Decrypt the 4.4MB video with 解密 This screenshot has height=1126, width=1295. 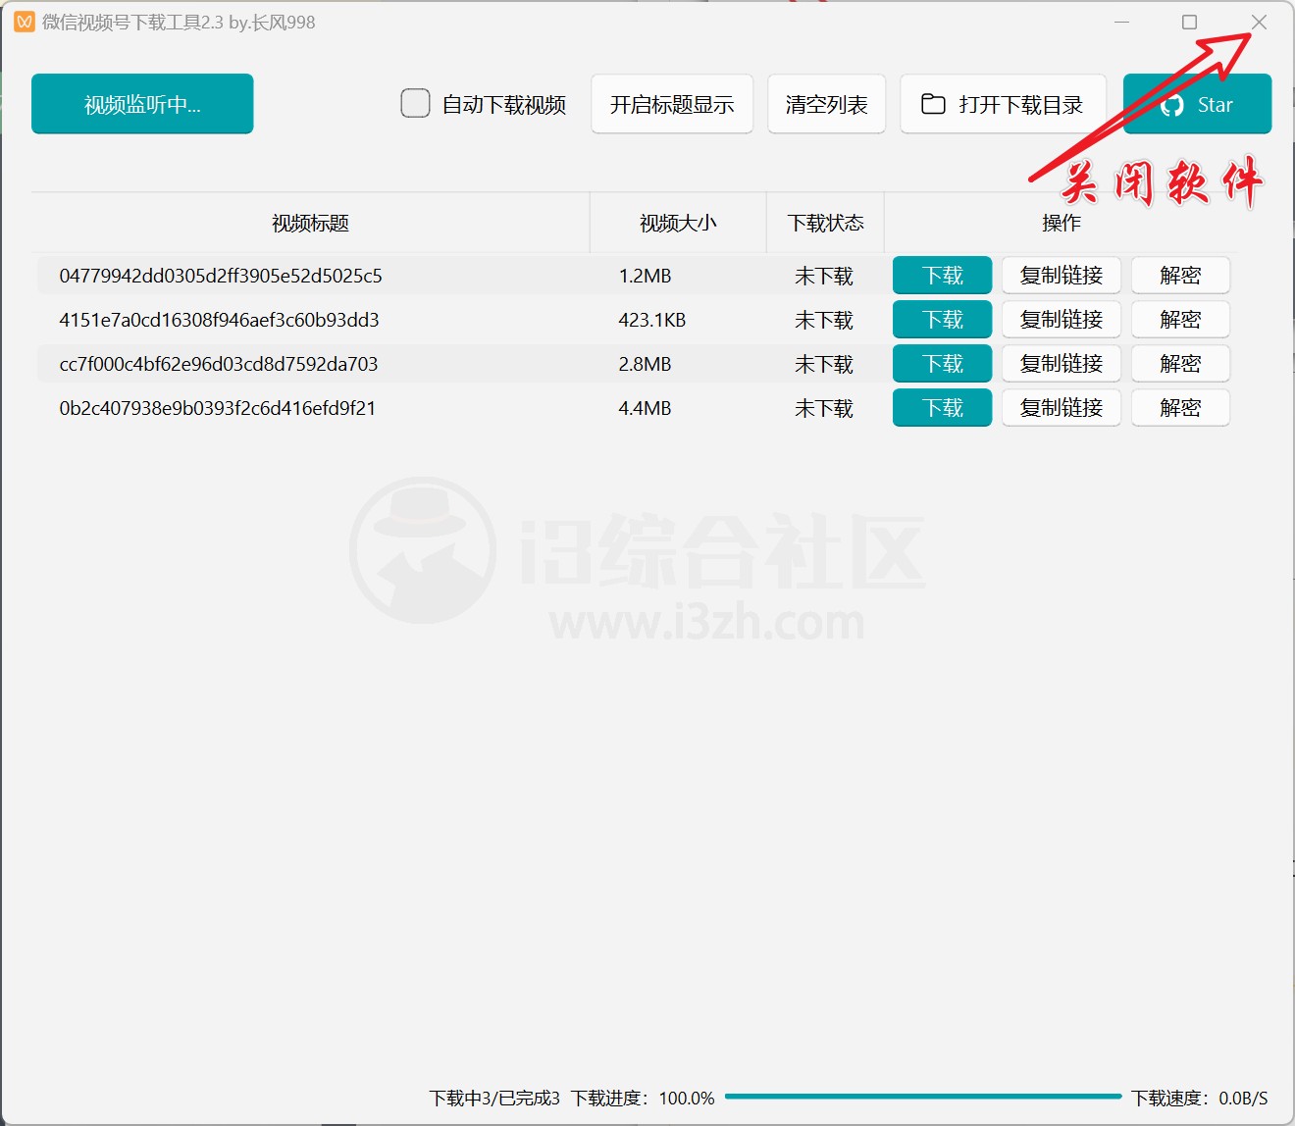coord(1179,408)
